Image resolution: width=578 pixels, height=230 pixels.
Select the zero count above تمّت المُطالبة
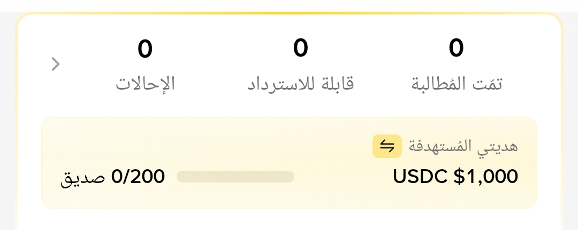(457, 49)
